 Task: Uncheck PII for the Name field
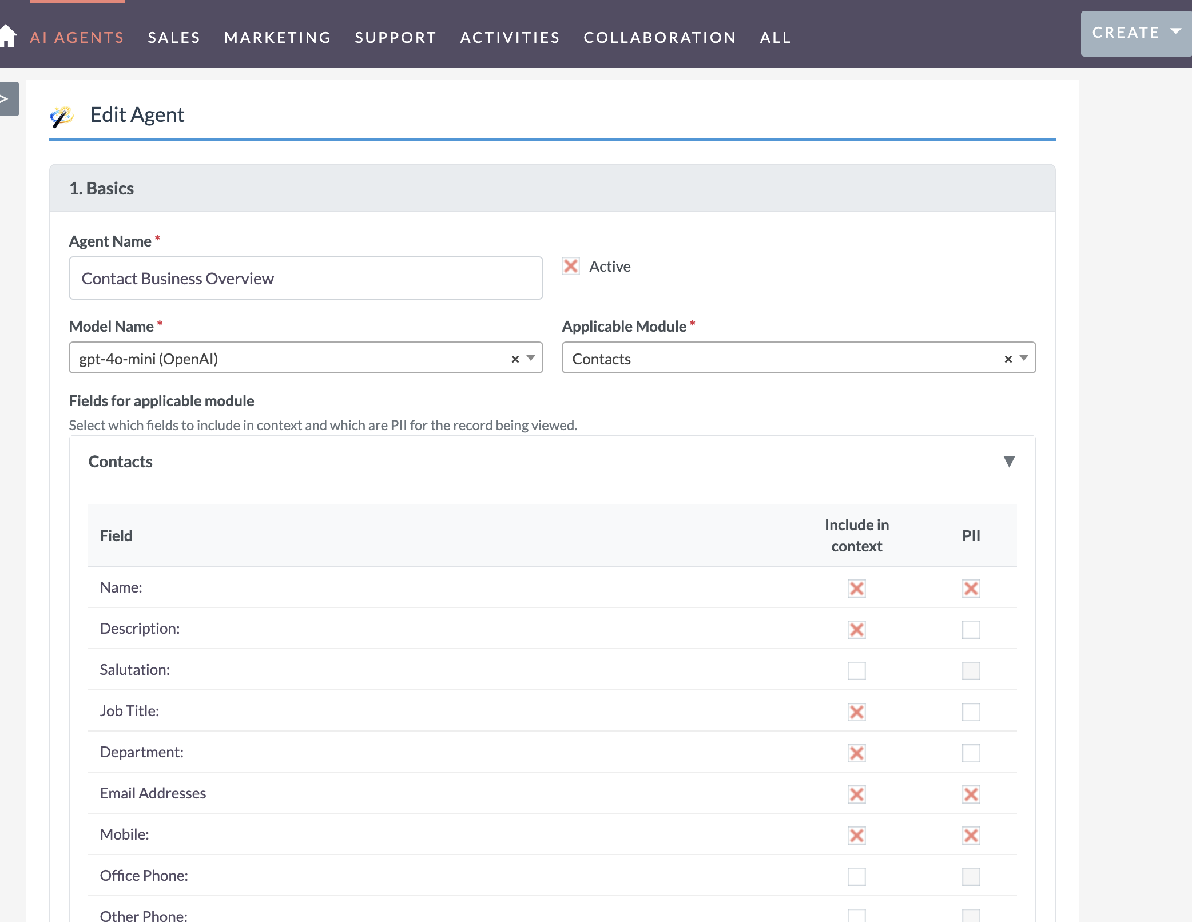click(971, 588)
